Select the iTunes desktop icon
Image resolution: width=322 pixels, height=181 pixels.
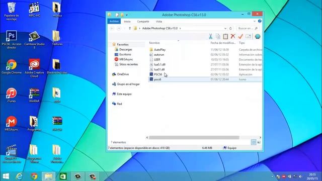click(x=12, y=95)
